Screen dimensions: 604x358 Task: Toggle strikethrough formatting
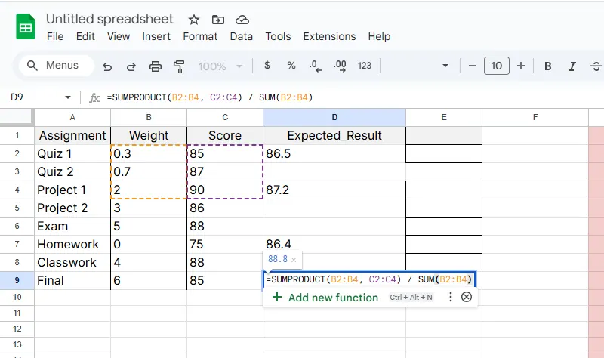[595, 66]
